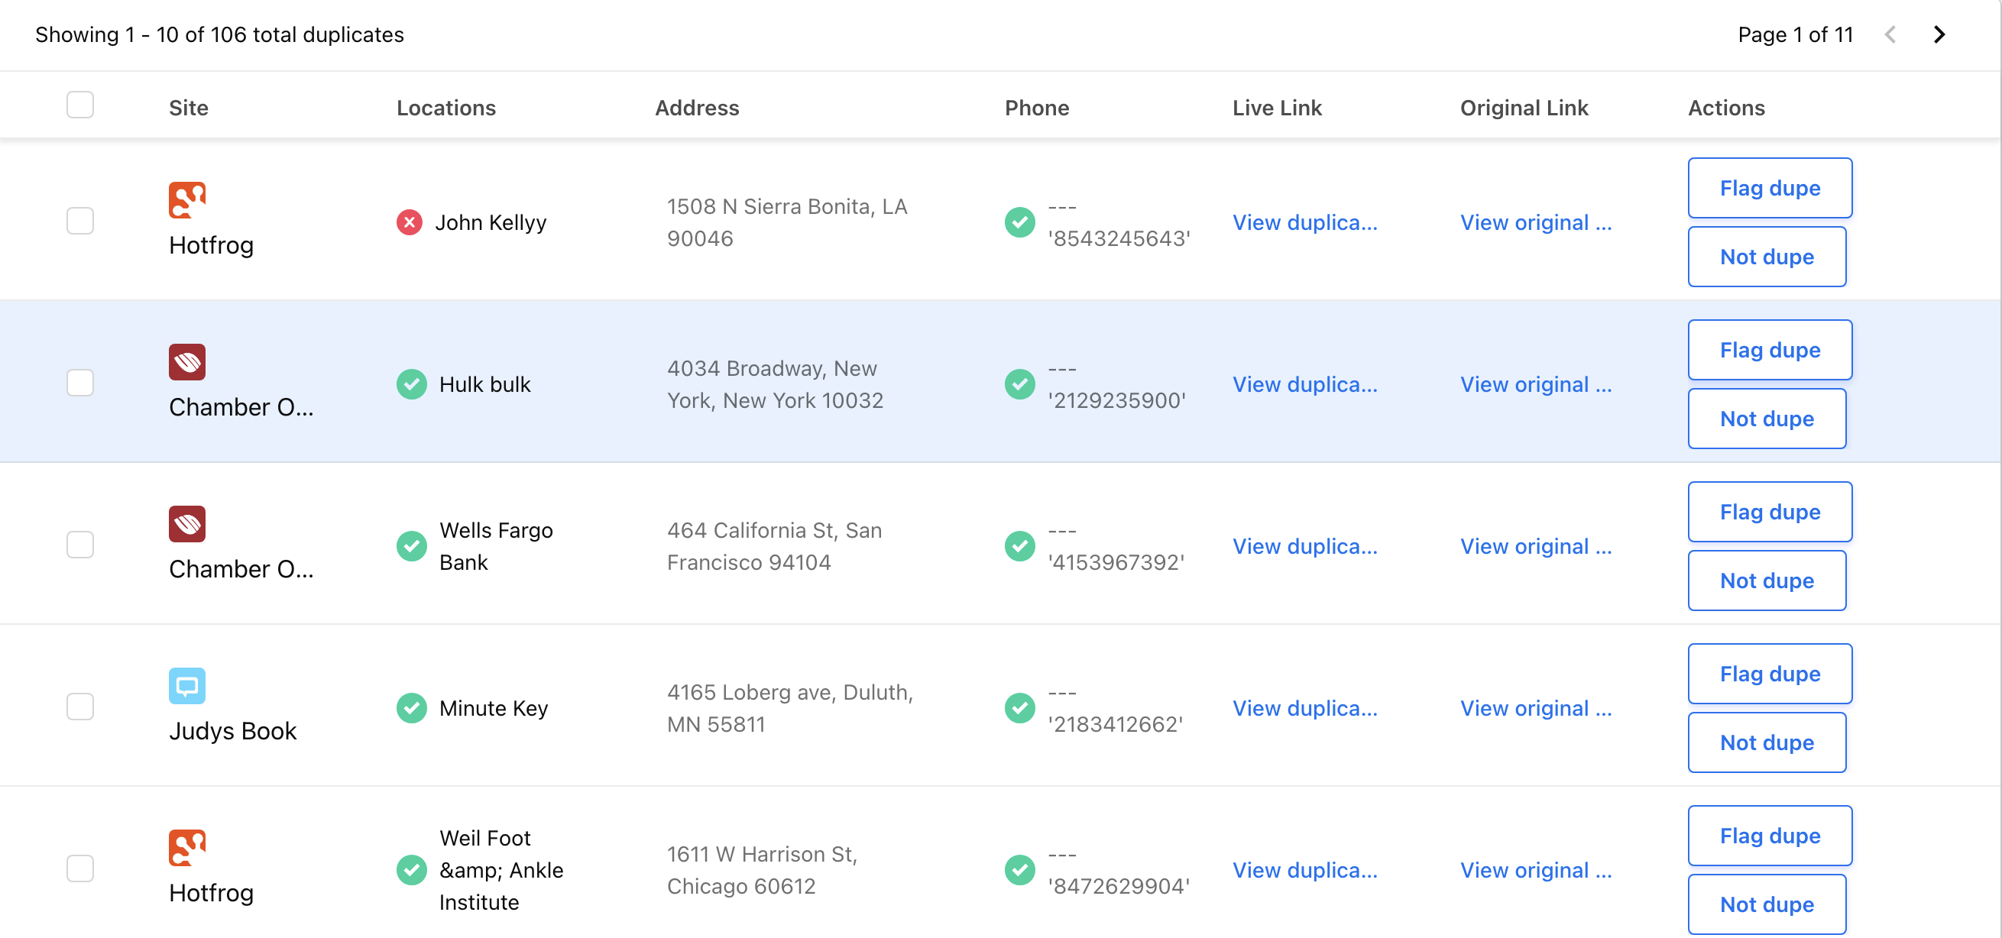
Task: Click phone check icon beside '4153967392'
Action: tap(1019, 546)
